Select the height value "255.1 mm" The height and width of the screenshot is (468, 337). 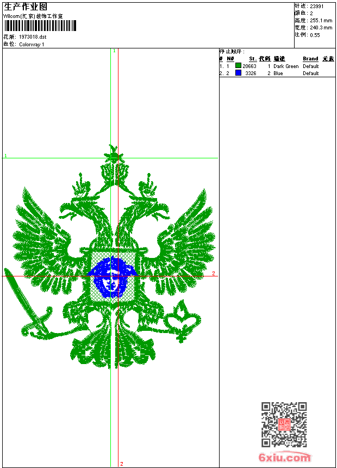click(x=321, y=21)
